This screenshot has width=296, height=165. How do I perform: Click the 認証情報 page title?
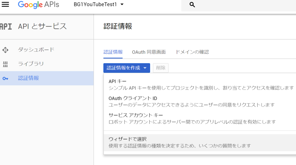coord(118,26)
